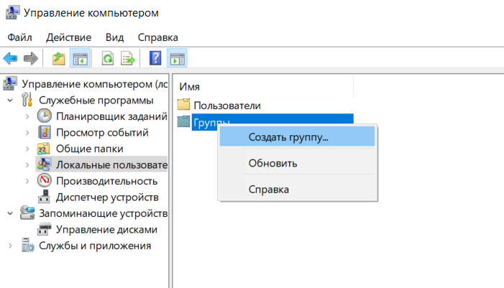Image resolution: width=504 pixels, height=288 pixels.
Task: Select Запоминающие устройства tree label
Action: coord(104,213)
